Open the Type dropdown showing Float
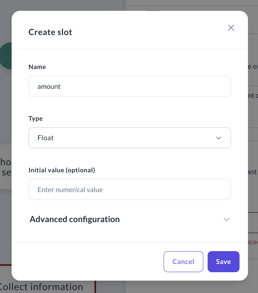This screenshot has height=293, width=258. (130, 138)
